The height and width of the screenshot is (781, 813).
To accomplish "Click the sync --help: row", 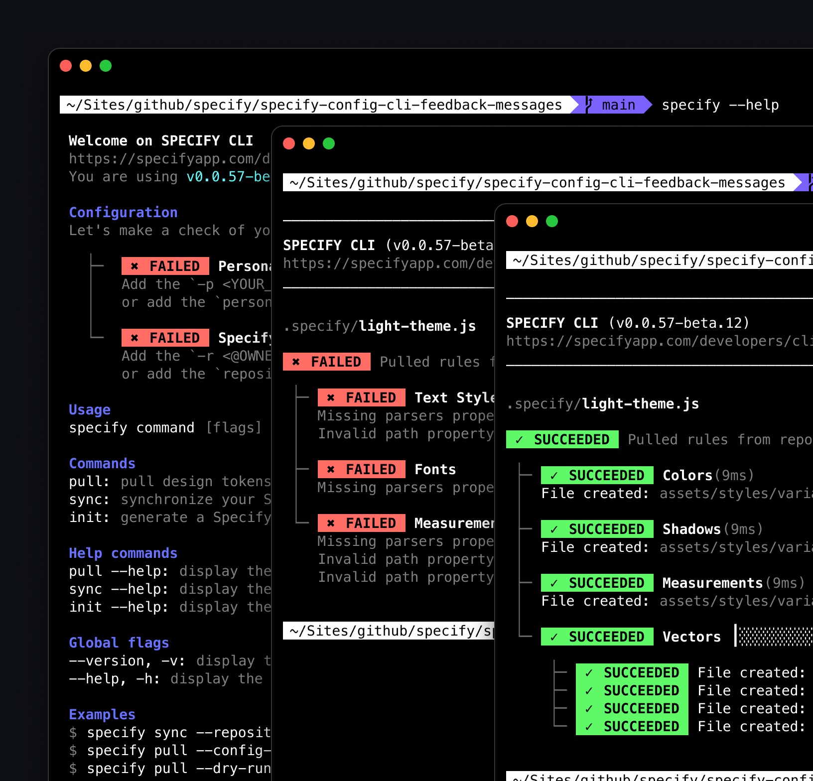I will tap(170, 589).
